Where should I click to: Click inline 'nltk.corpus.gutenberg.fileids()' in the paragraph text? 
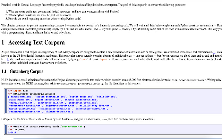click(82, 83)
